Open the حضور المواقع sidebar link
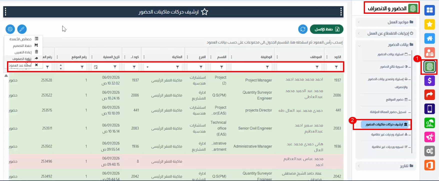The height and width of the screenshot is (181, 439). [396, 99]
